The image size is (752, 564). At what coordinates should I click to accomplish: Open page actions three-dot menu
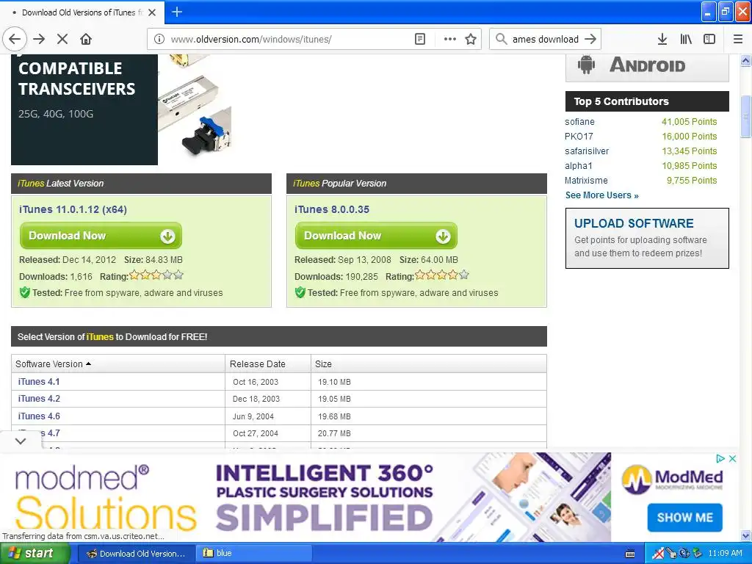tap(450, 39)
